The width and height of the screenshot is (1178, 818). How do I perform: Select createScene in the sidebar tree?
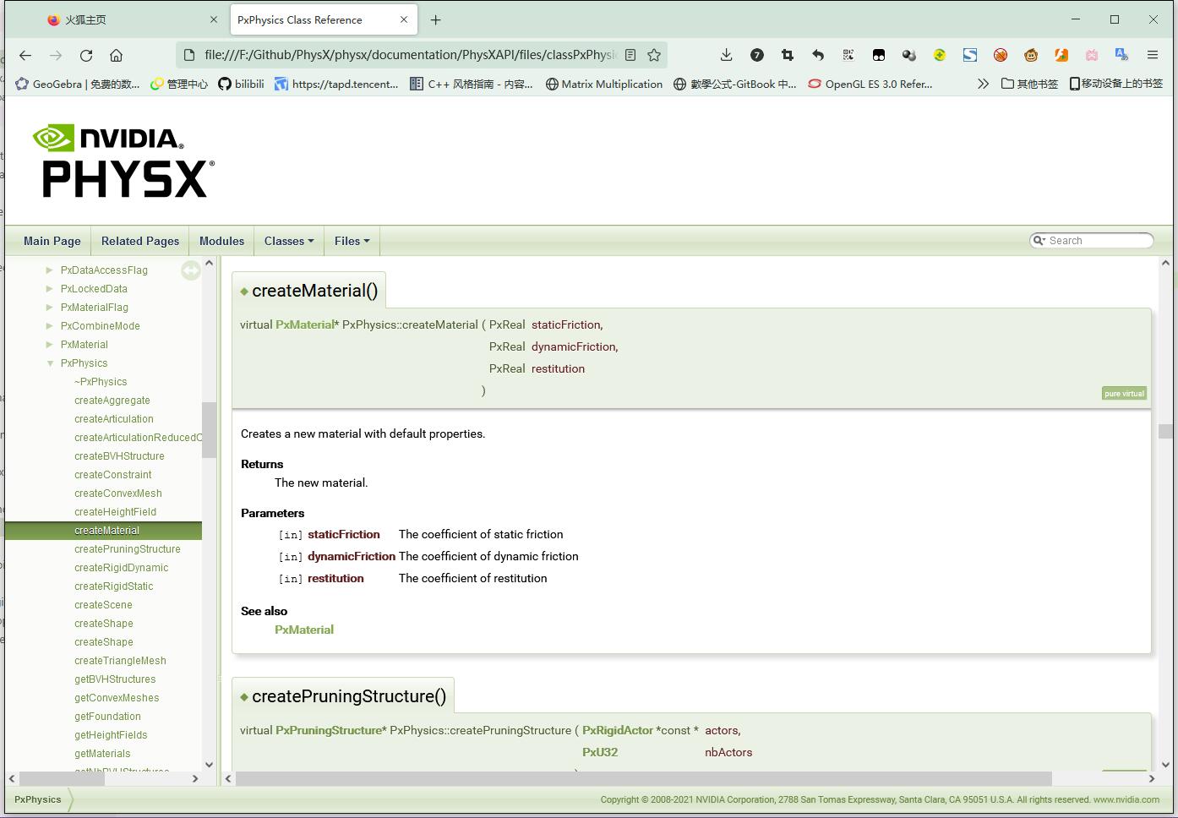tap(103, 605)
